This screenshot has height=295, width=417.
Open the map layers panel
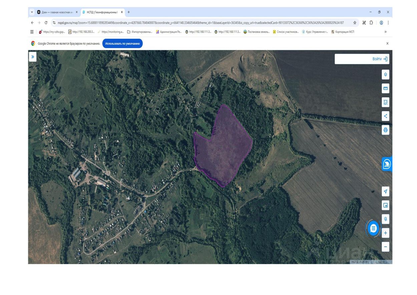click(x=386, y=75)
